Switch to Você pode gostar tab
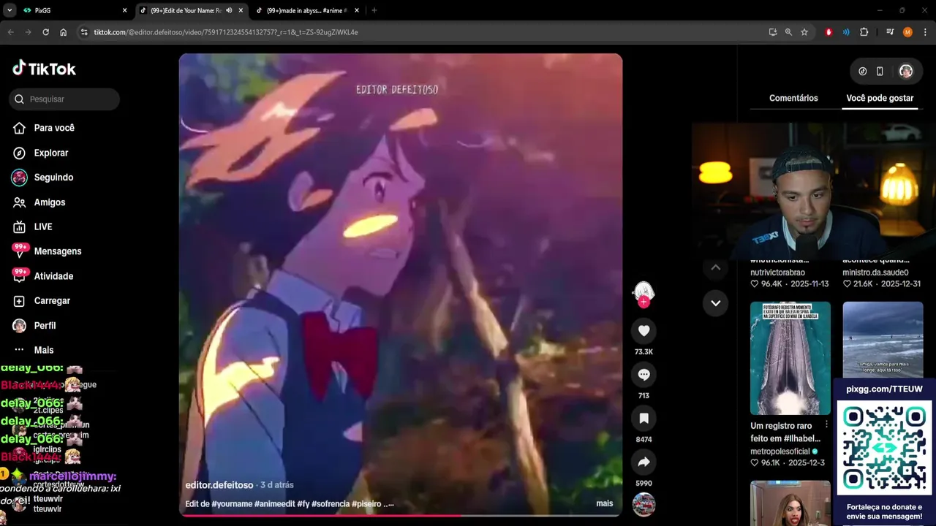This screenshot has width=936, height=526. click(x=880, y=98)
